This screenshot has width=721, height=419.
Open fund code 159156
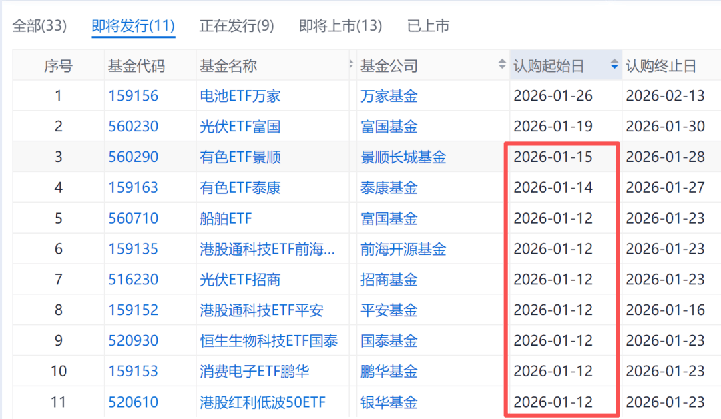pos(134,96)
